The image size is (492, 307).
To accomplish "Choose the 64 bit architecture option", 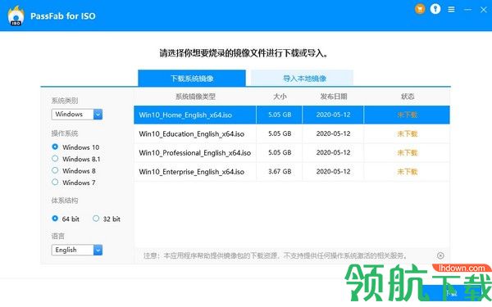I will (55, 219).
